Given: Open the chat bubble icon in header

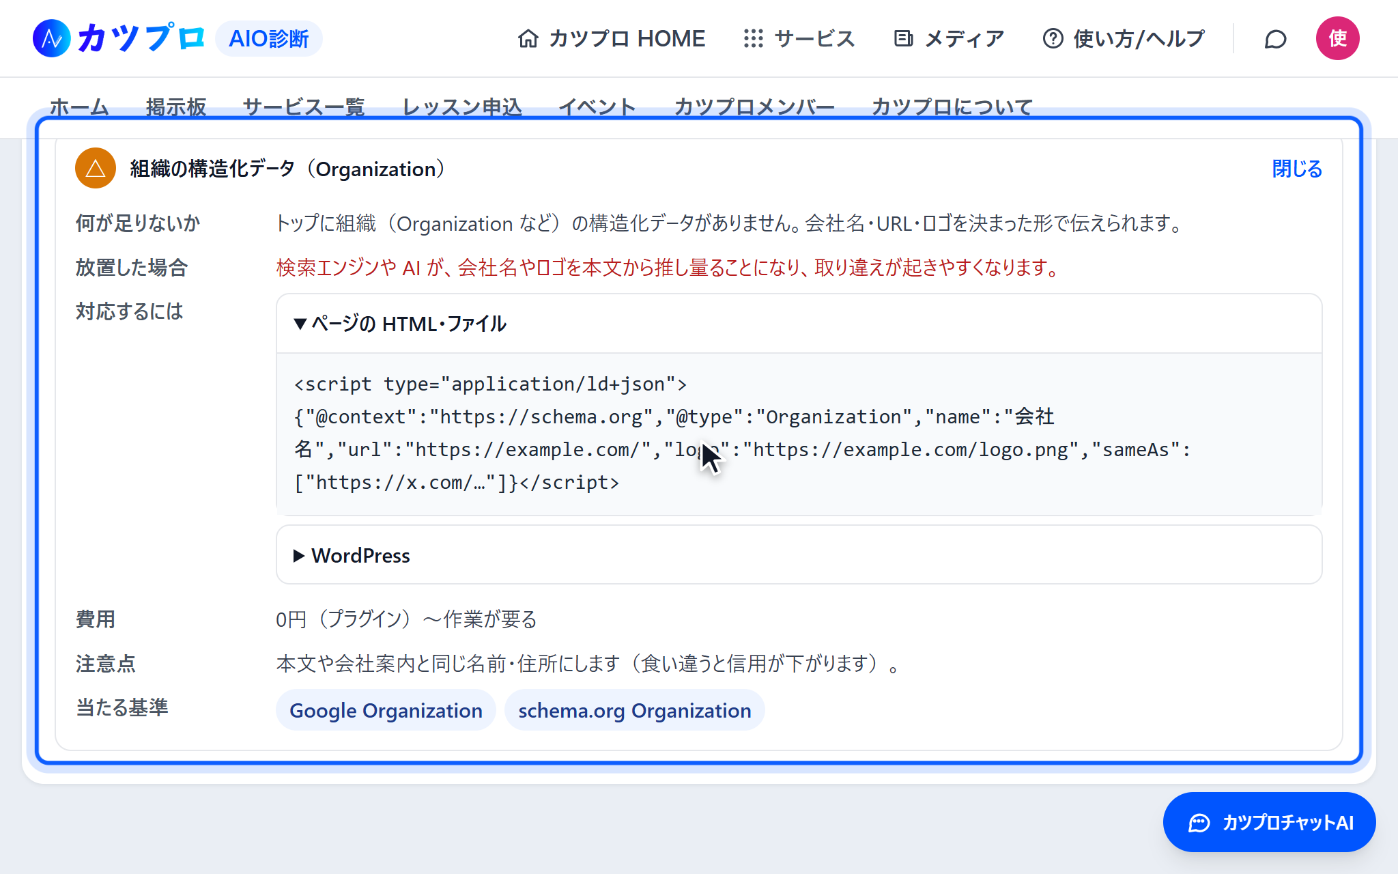Looking at the screenshot, I should coord(1275,39).
